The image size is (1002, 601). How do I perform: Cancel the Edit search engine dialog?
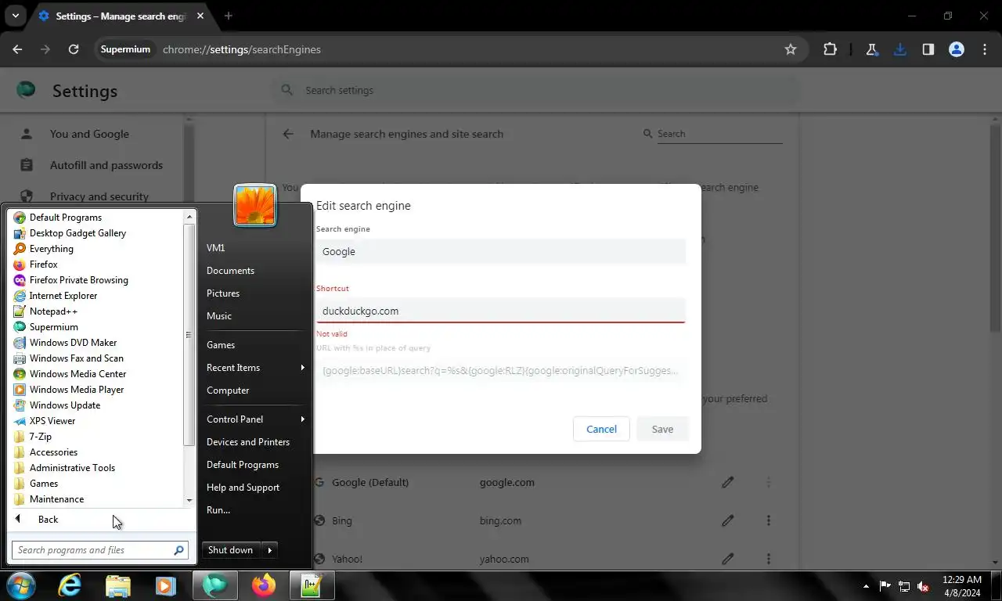click(601, 429)
